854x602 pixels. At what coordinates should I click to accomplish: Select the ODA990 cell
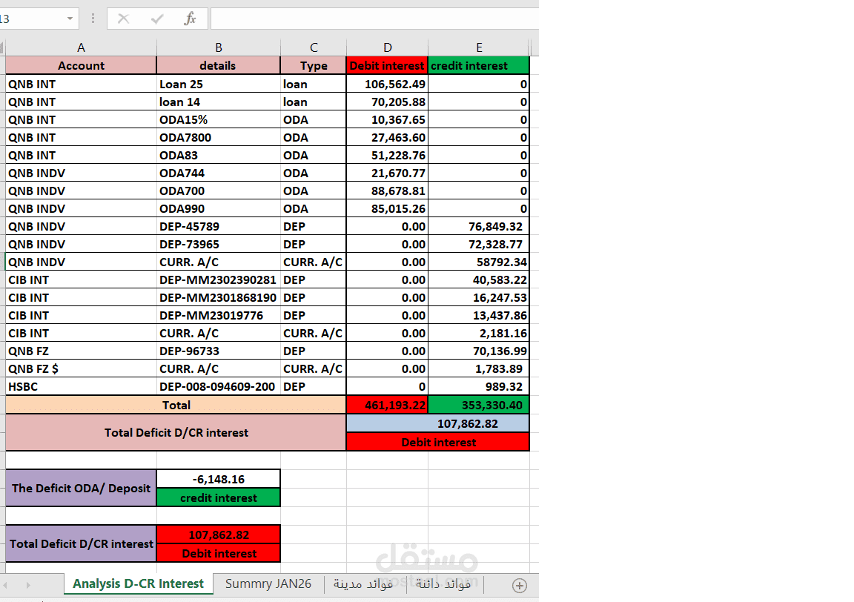click(x=219, y=208)
